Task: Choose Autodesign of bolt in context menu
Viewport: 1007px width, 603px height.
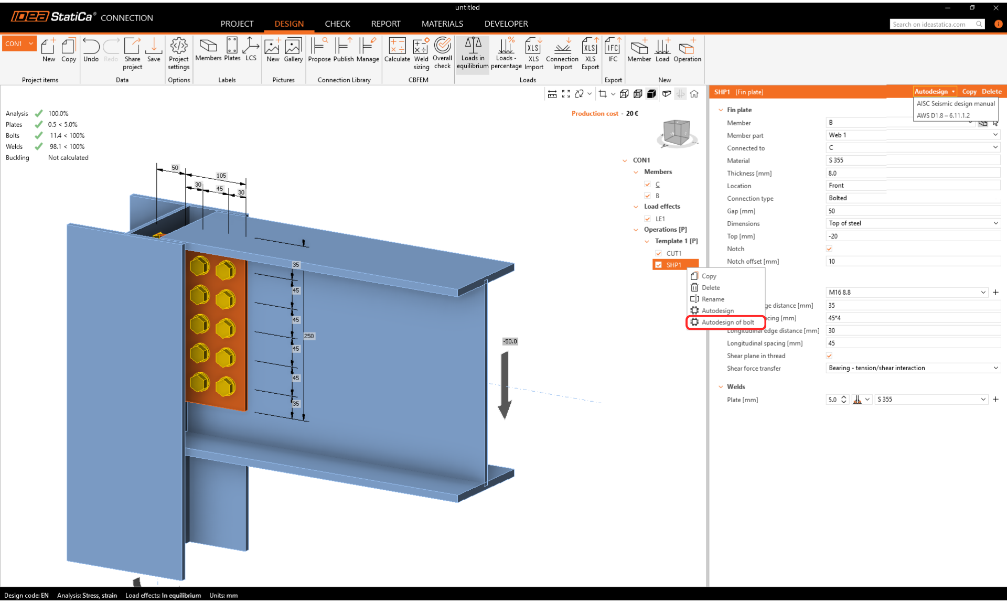Action: [x=727, y=322]
